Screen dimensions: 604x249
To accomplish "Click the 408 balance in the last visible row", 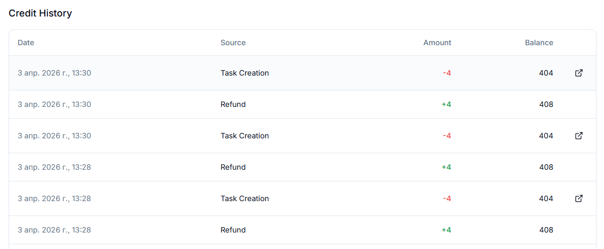I will coord(546,230).
